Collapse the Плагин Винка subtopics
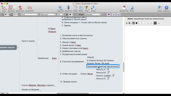The width and height of the screenshot is (171, 96). point(94,75)
